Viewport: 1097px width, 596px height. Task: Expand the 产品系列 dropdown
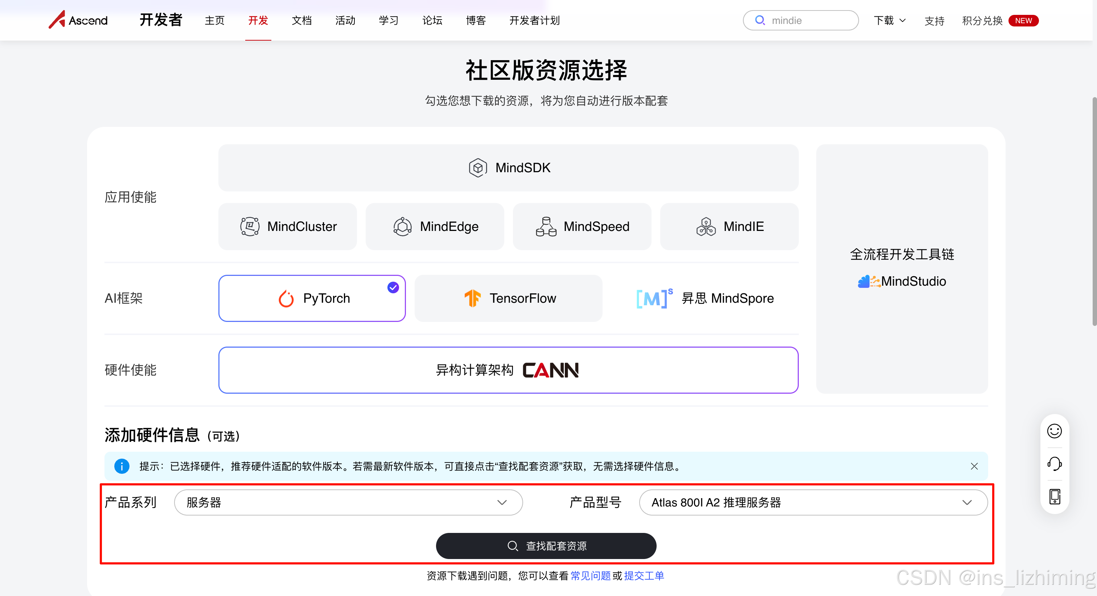(x=348, y=502)
